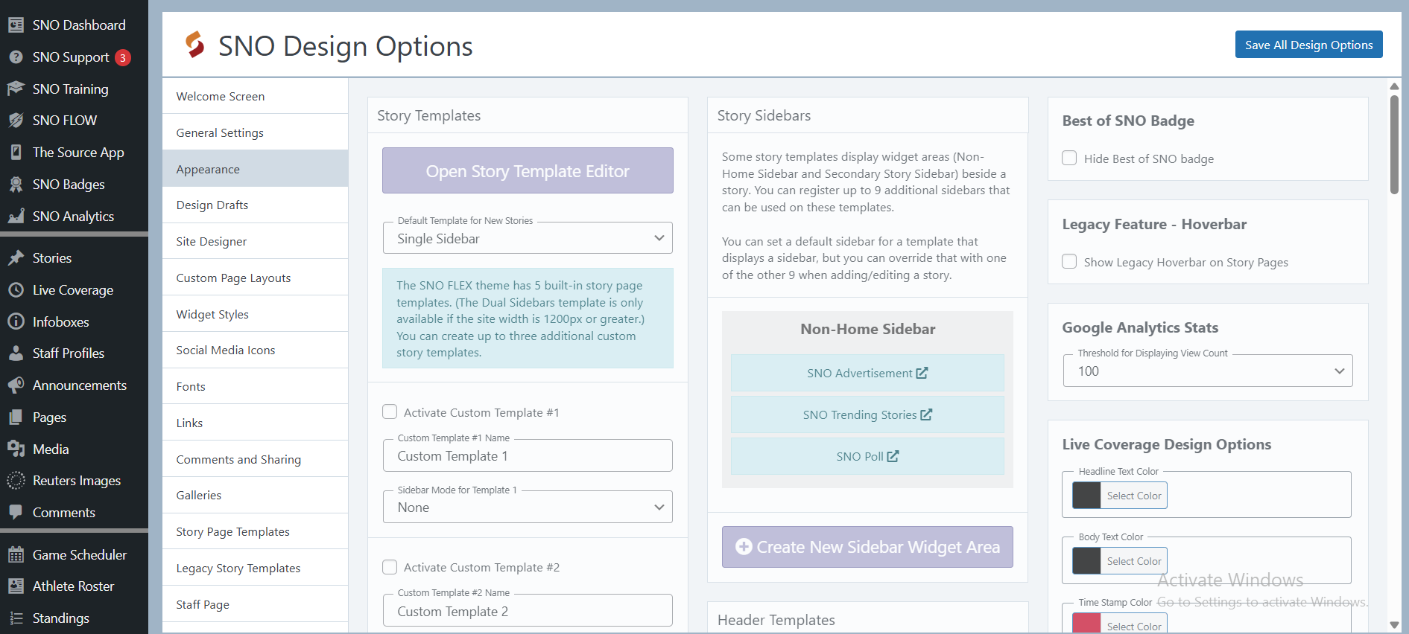Open Sidebar Mode for Template 1 dropdown

[528, 507]
